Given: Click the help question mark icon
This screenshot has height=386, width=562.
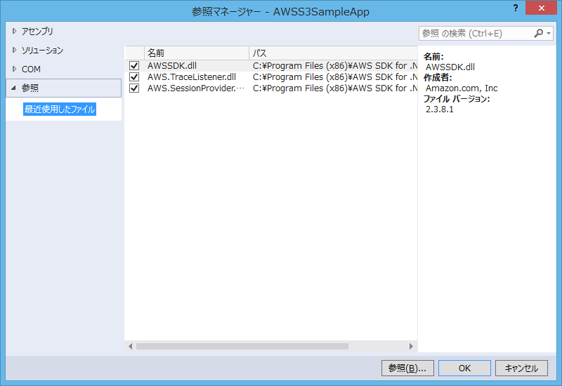Looking at the screenshot, I should pos(516,8).
